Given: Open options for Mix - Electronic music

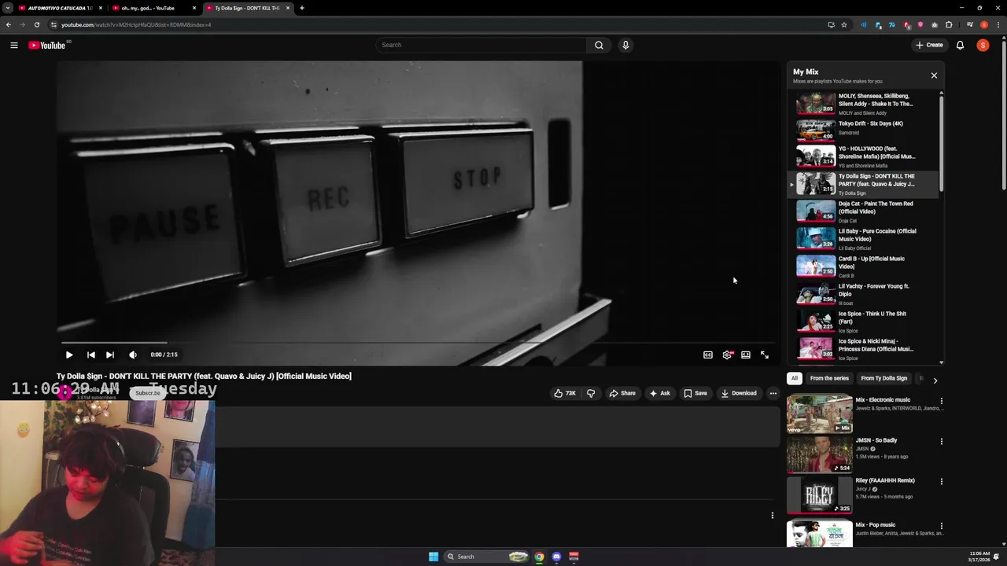Looking at the screenshot, I should click(941, 401).
